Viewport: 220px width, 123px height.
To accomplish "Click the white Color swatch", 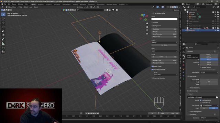I will click(x=164, y=19).
